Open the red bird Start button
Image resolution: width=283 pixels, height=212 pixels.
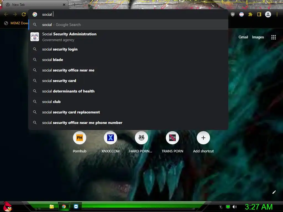click(x=7, y=206)
